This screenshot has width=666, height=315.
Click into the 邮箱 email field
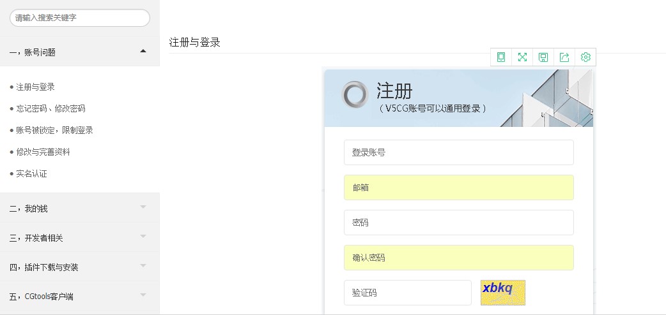point(458,187)
